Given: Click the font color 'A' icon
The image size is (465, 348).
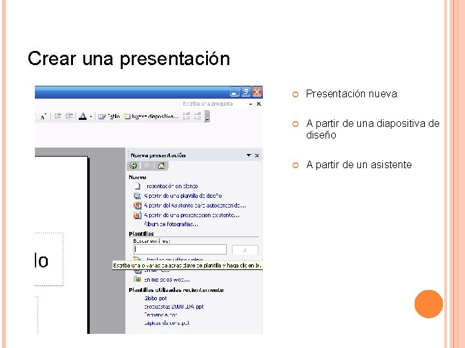Looking at the screenshot, I should (83, 116).
